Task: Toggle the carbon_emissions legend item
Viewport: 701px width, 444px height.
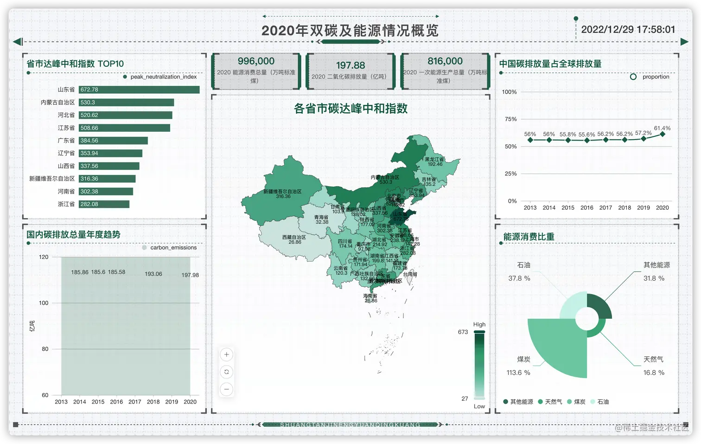Action: pyautogui.click(x=170, y=247)
